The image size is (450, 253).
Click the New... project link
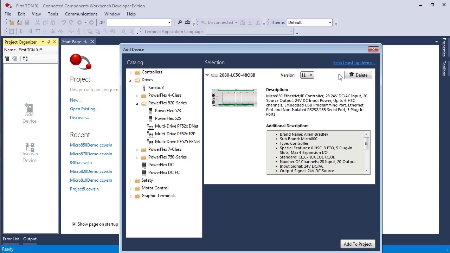(x=76, y=100)
